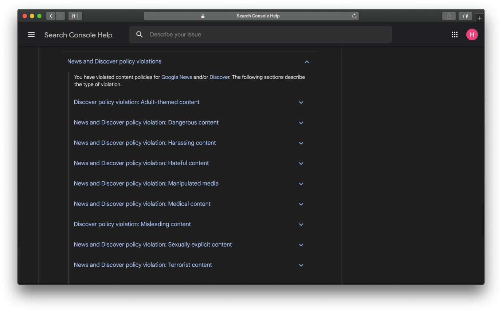Click the search magnifier icon
502x311 pixels.
click(140, 35)
